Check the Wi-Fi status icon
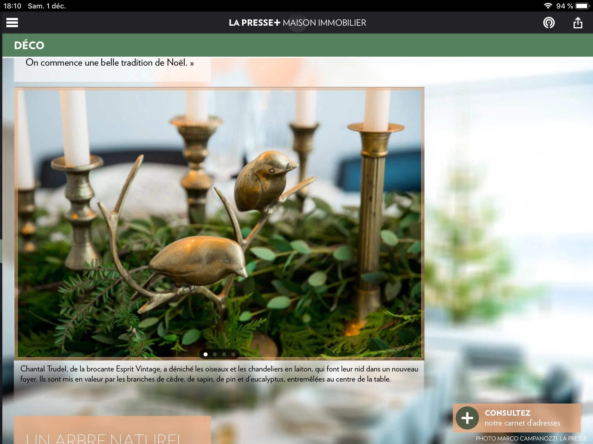This screenshot has width=593, height=444. (x=548, y=6)
